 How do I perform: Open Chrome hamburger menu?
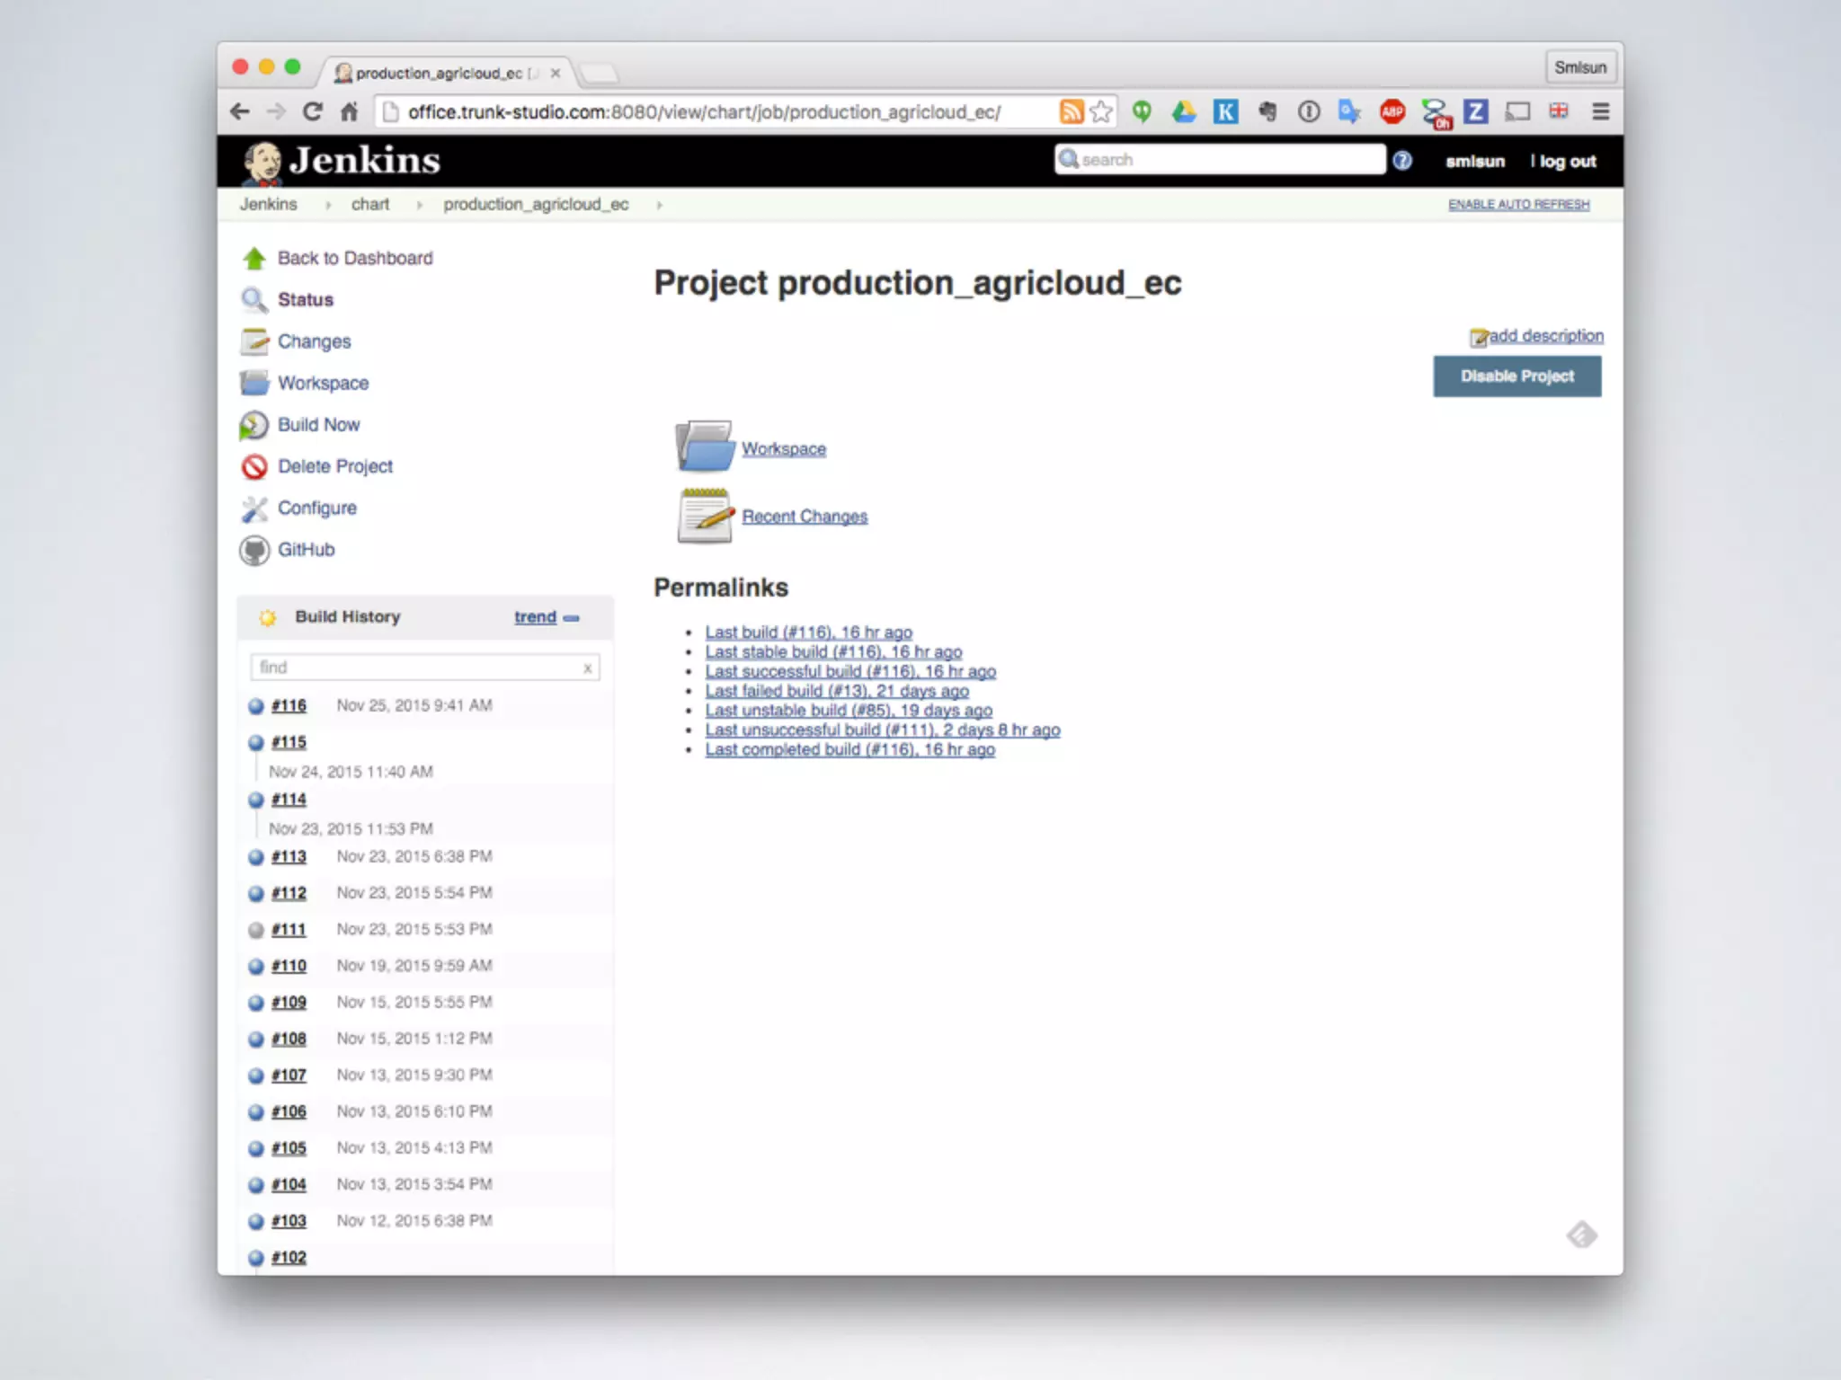1600,111
